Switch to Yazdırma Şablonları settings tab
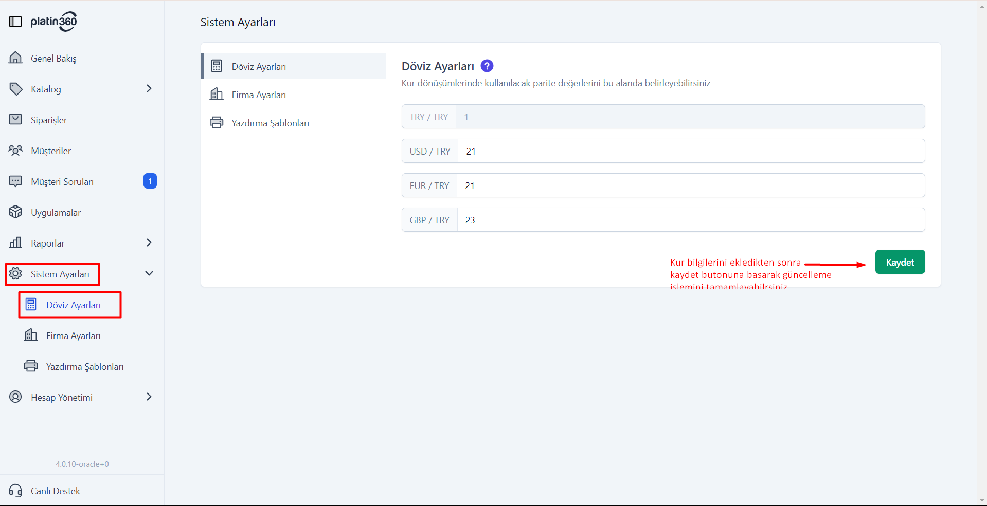987x506 pixels. pos(293,123)
